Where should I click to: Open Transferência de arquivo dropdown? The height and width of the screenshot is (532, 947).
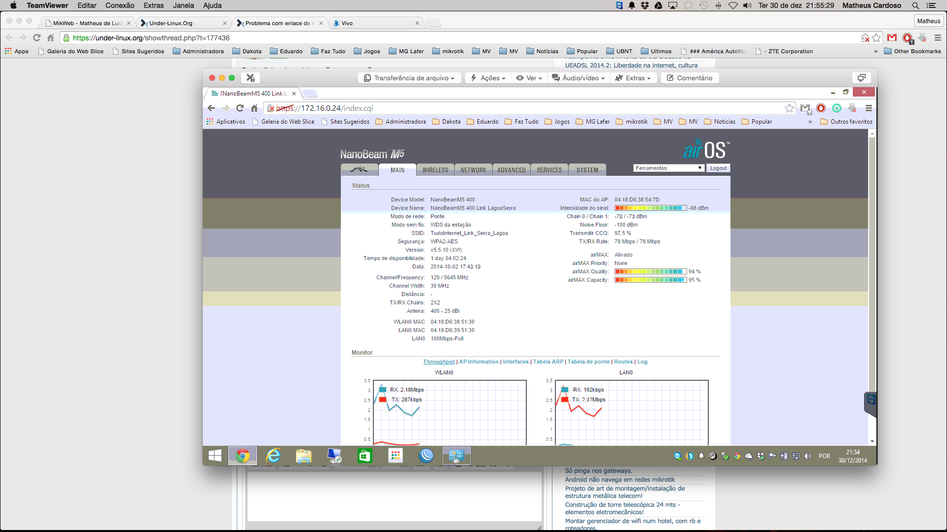point(409,78)
